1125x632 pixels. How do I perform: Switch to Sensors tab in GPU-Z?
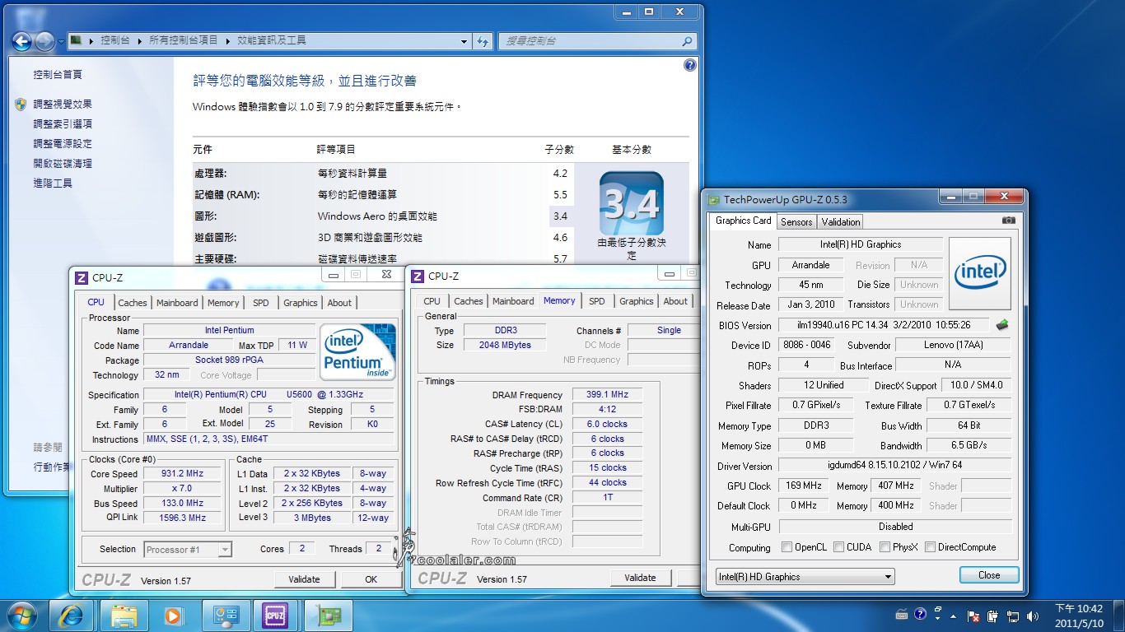pyautogui.click(x=796, y=221)
